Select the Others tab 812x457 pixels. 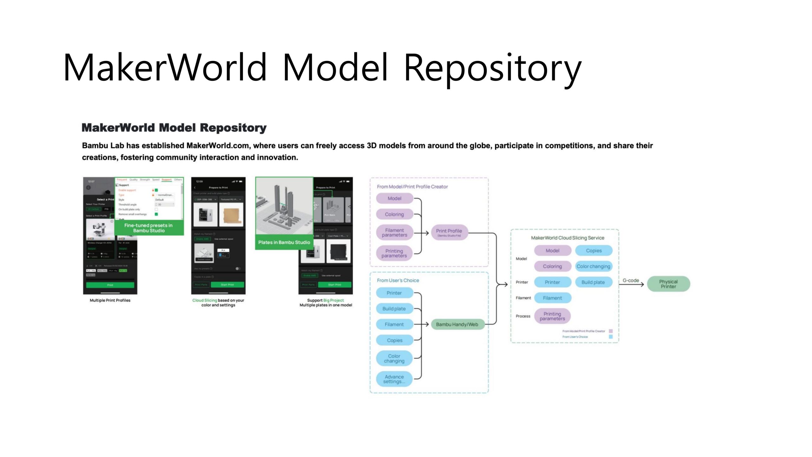(x=178, y=180)
